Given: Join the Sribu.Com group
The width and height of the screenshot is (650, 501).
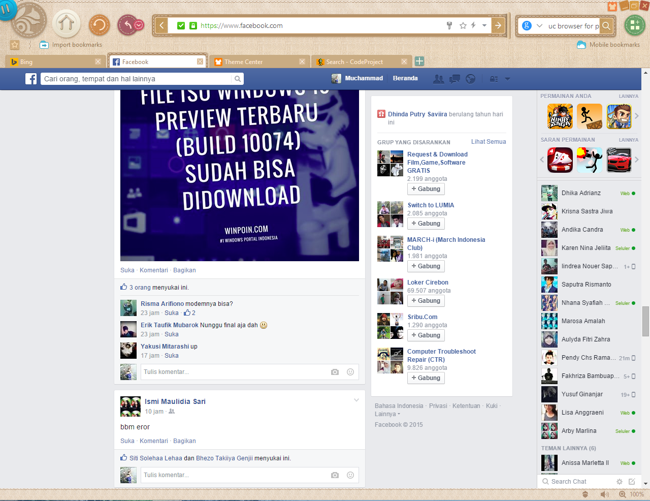Looking at the screenshot, I should [426, 335].
